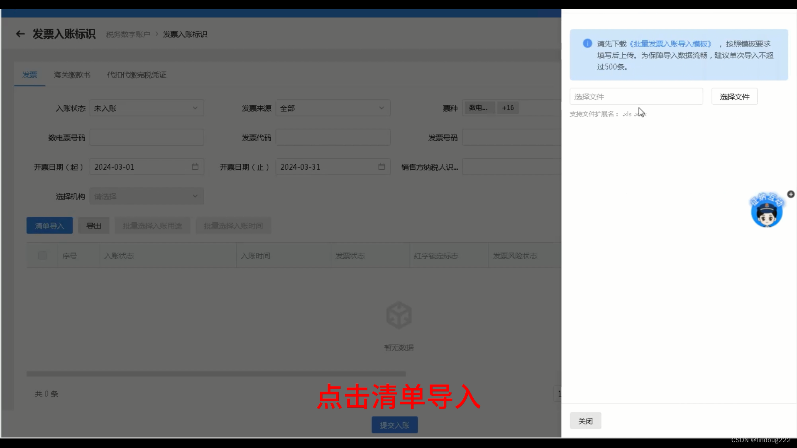Click the 提交入账 button

point(394,425)
